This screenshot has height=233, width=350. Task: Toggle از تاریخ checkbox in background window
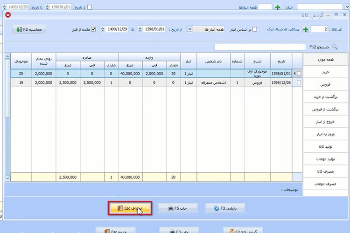pyautogui.click(x=90, y=7)
